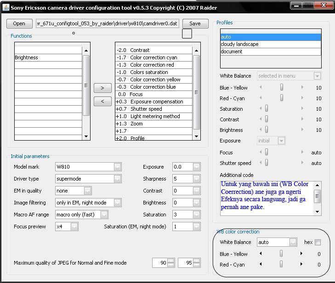Click up arrow of left functions list scrollbar
The image size is (335, 283).
[86, 51]
